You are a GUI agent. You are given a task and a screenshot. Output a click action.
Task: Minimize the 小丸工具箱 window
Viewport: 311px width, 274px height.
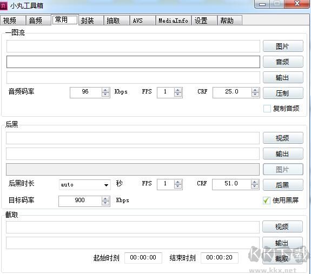coord(262,4)
